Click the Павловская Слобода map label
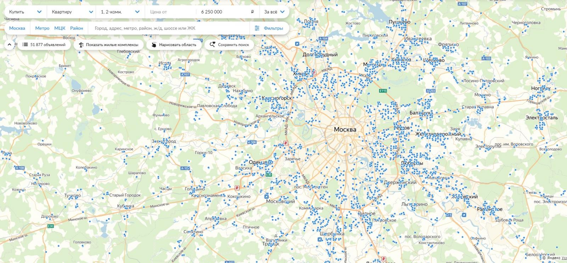 point(217,106)
